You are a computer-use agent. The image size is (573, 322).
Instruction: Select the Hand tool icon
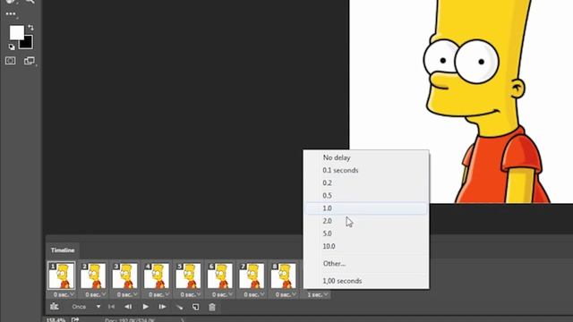point(10,1)
